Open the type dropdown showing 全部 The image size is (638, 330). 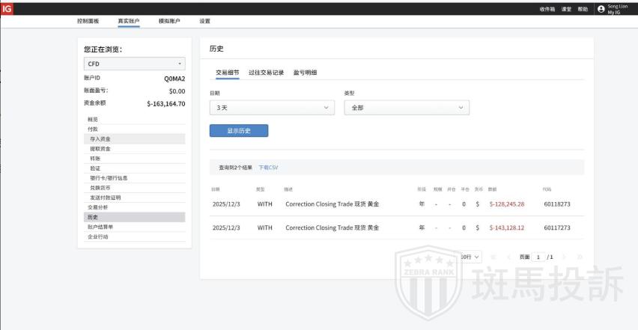pyautogui.click(x=406, y=108)
